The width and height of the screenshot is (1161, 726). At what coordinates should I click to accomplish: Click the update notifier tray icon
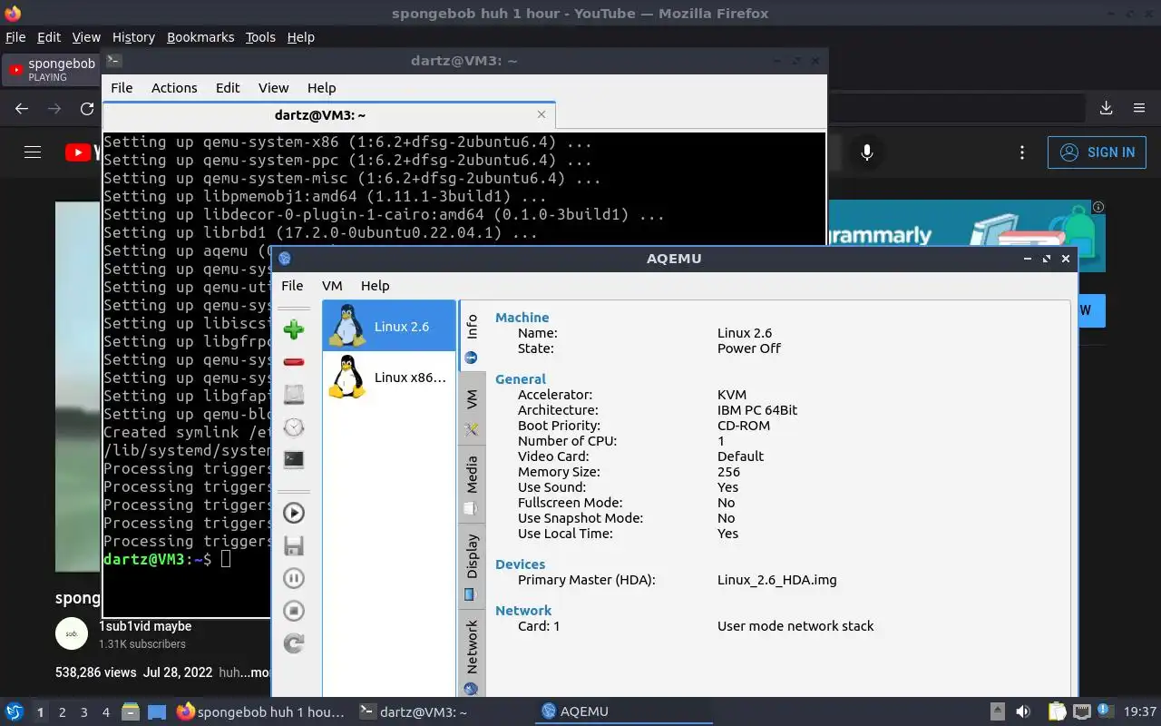point(1105,711)
